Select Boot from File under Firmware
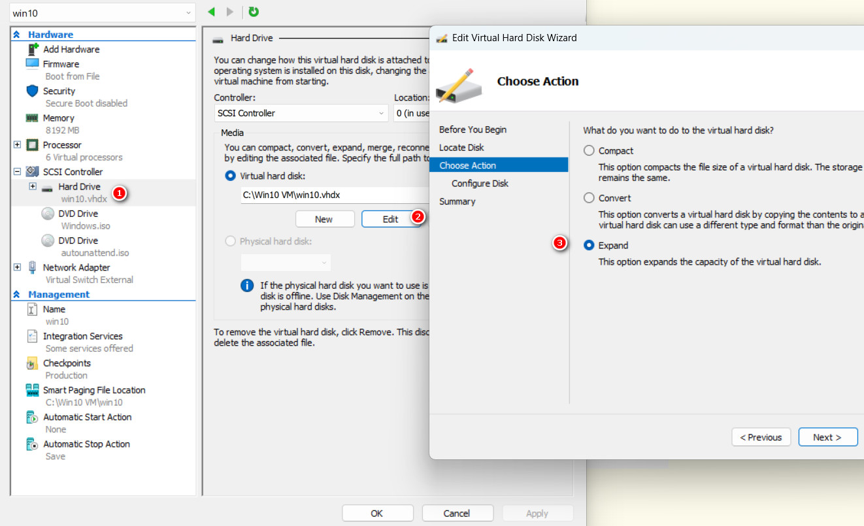 [x=73, y=76]
